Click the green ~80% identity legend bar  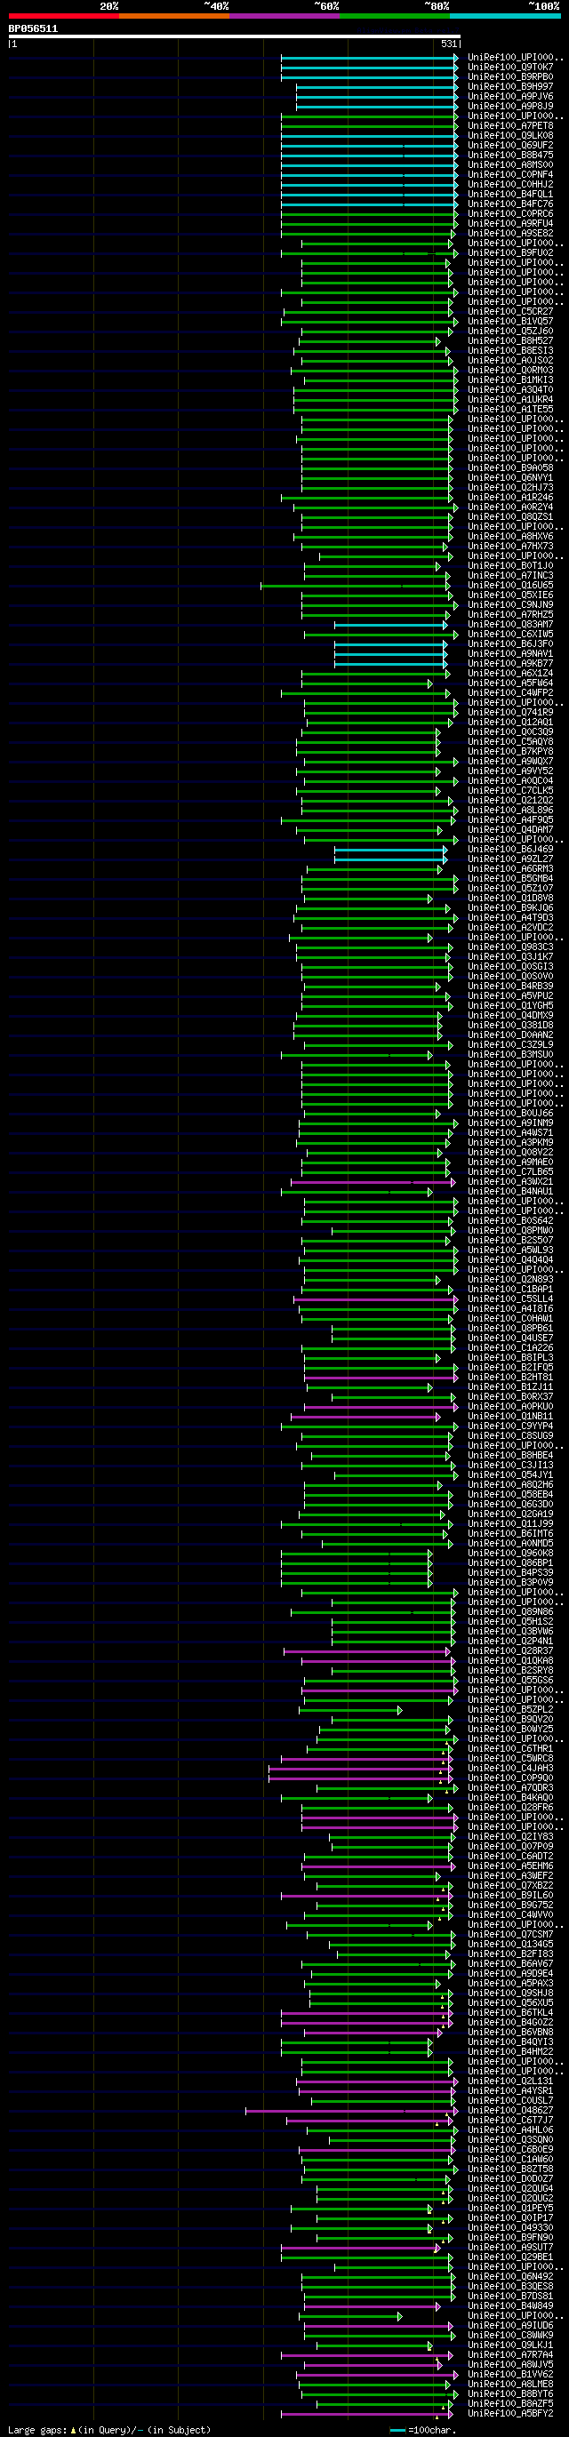click(x=395, y=16)
